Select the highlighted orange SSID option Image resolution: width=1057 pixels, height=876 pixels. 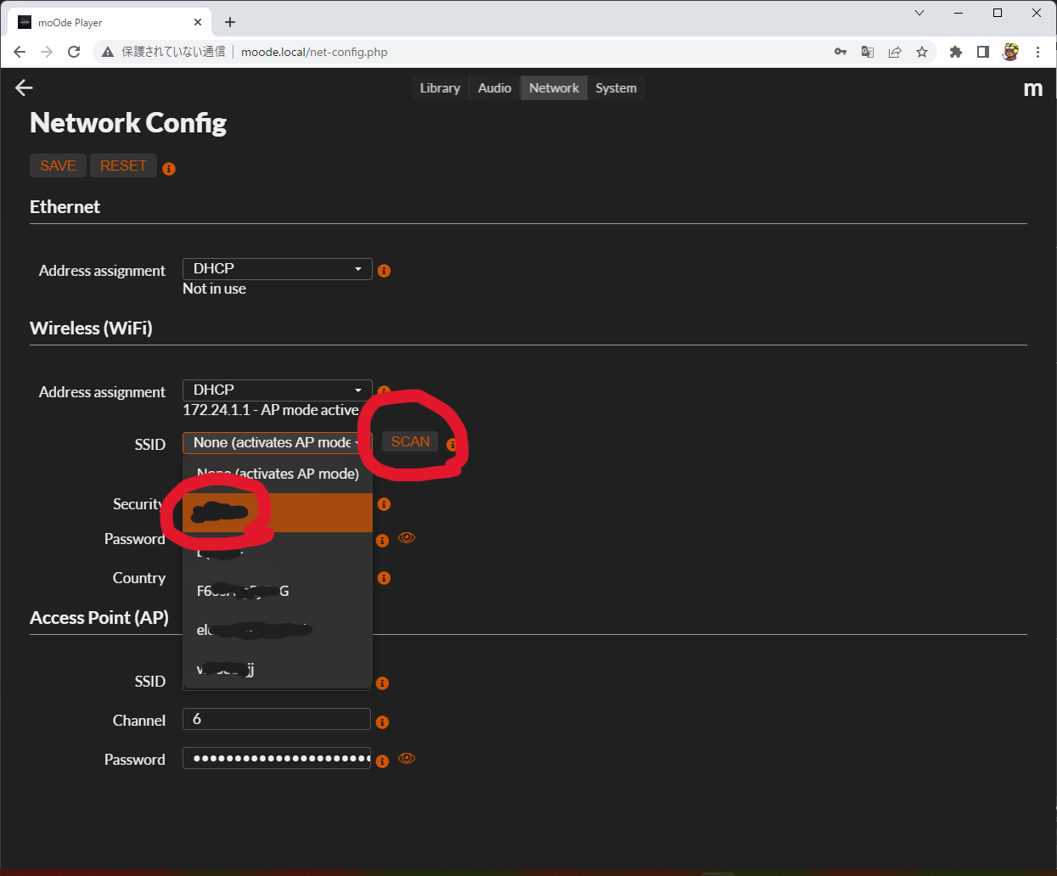coord(278,513)
